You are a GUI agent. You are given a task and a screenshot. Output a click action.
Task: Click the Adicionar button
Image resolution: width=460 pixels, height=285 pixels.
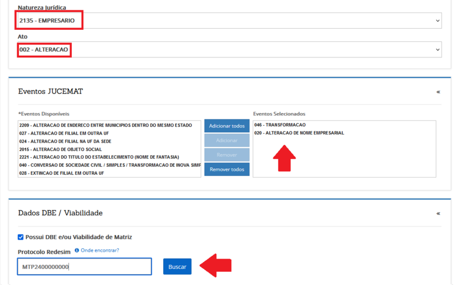point(227,140)
